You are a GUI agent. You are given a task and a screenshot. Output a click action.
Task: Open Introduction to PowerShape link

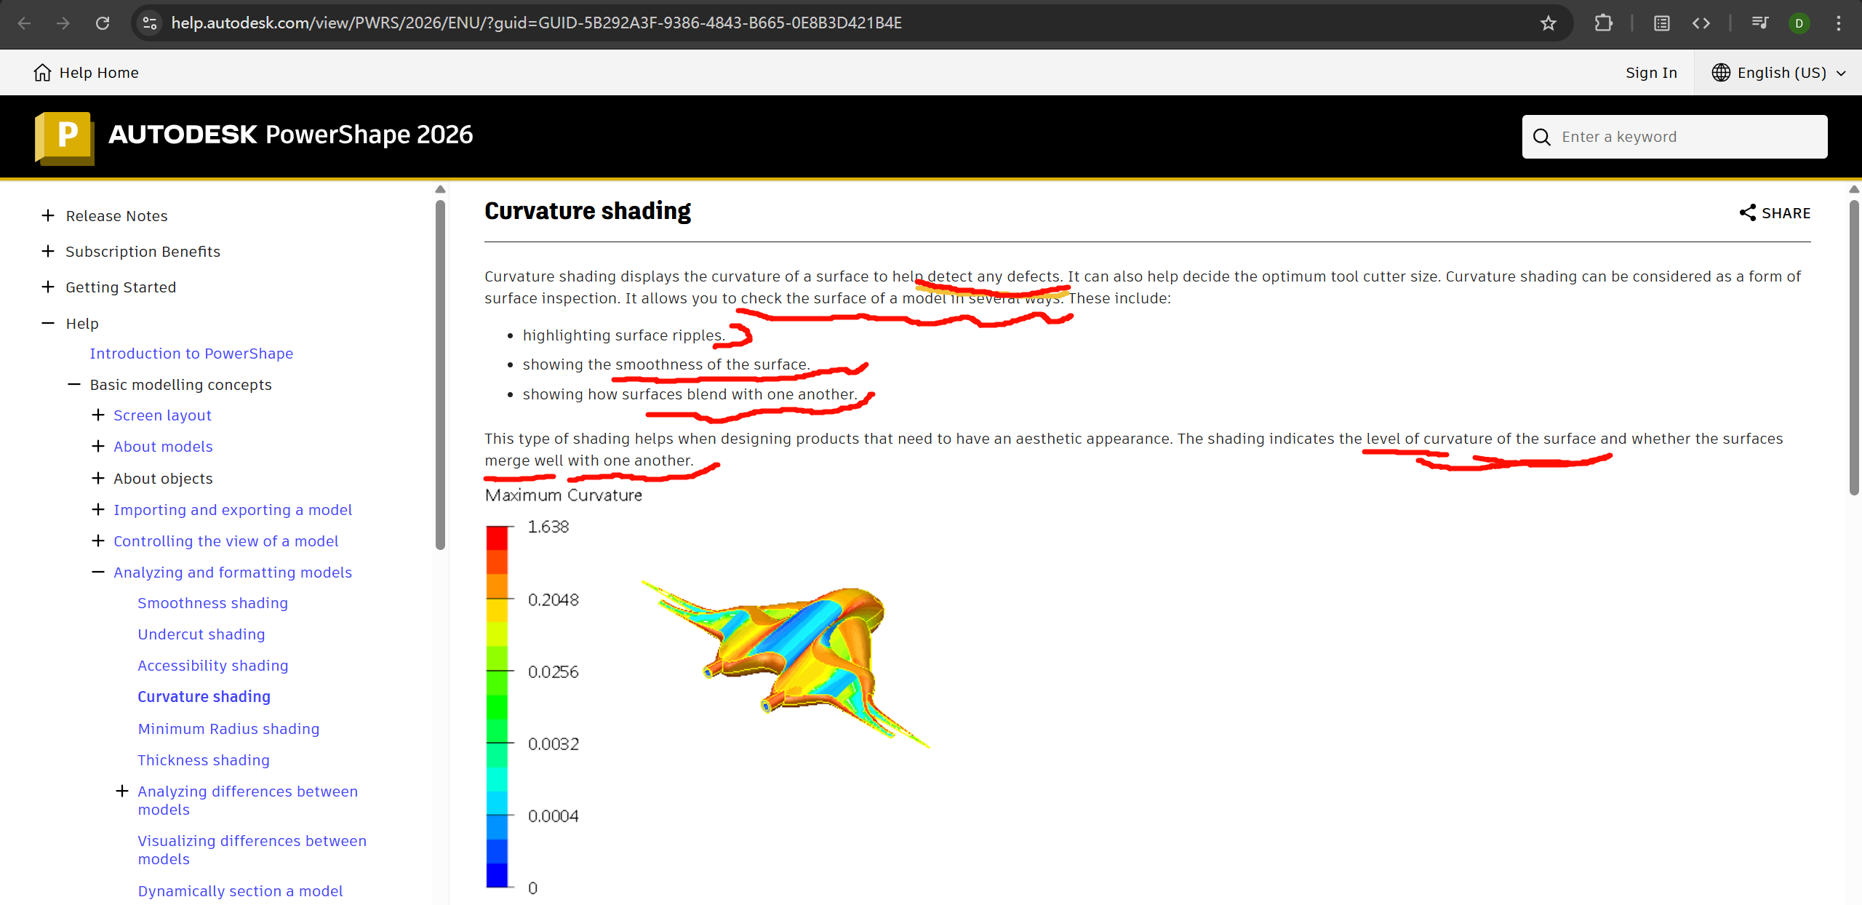click(191, 354)
